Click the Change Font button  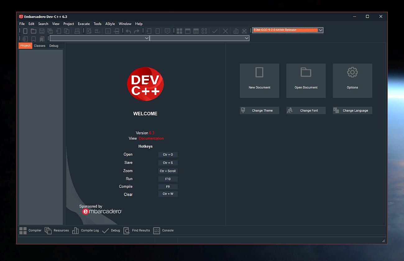click(x=306, y=111)
